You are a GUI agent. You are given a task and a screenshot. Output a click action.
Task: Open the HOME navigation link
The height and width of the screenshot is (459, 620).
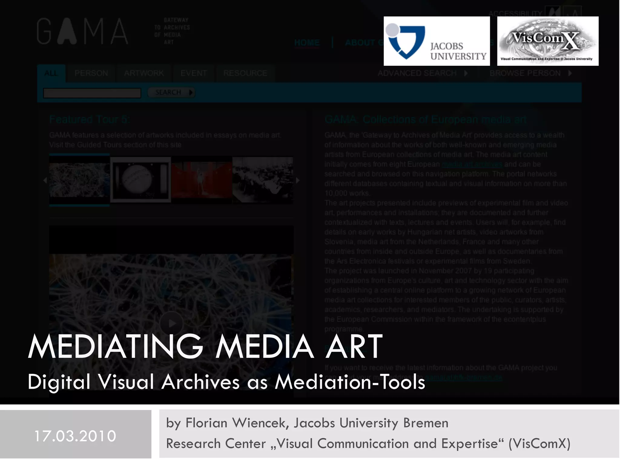307,42
